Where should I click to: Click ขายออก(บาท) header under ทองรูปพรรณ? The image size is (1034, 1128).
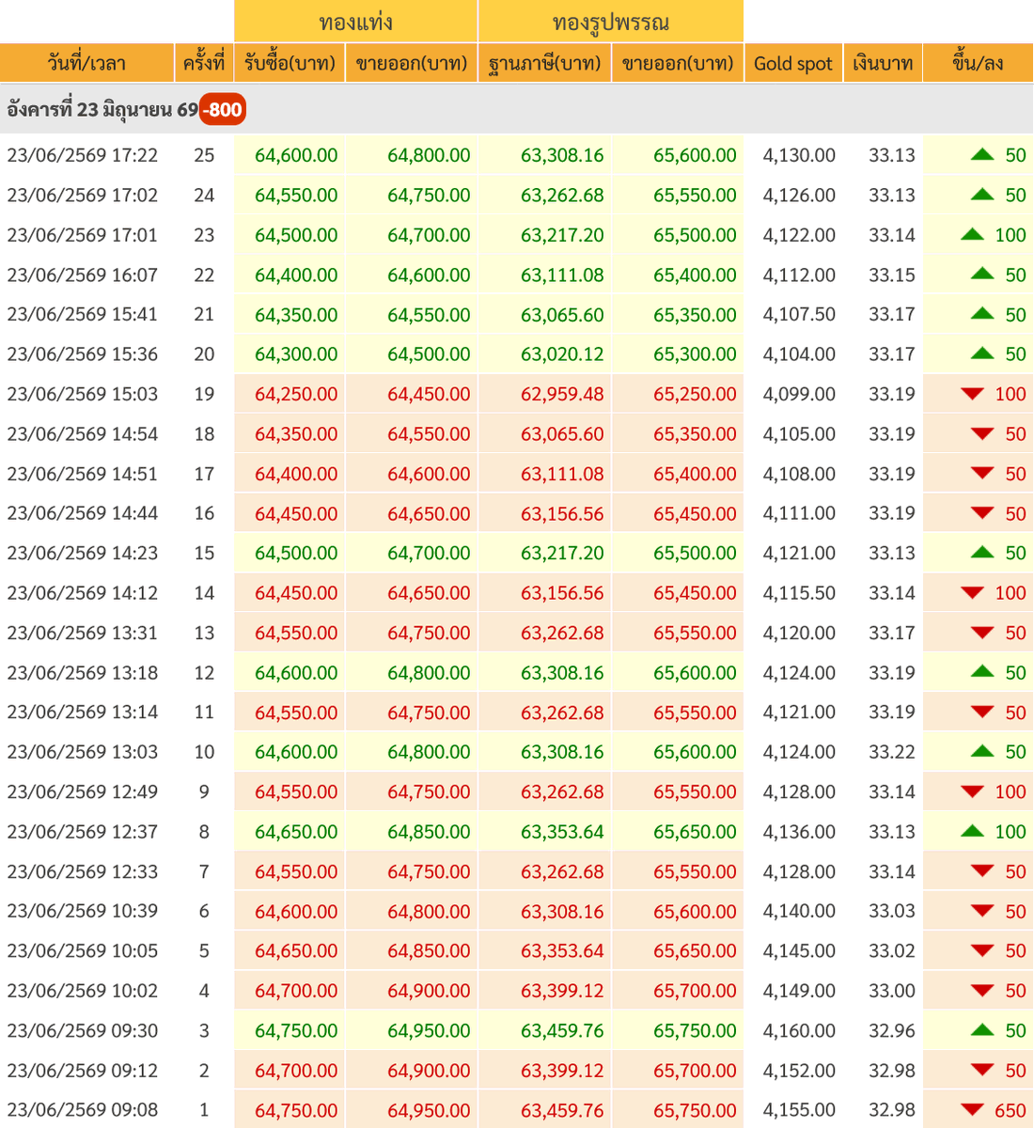pyautogui.click(x=678, y=63)
